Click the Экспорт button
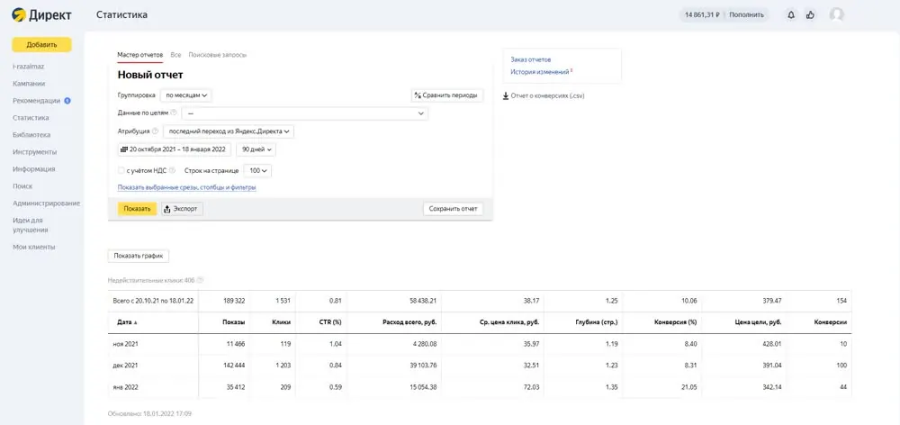Image resolution: width=900 pixels, height=425 pixels. 182,209
